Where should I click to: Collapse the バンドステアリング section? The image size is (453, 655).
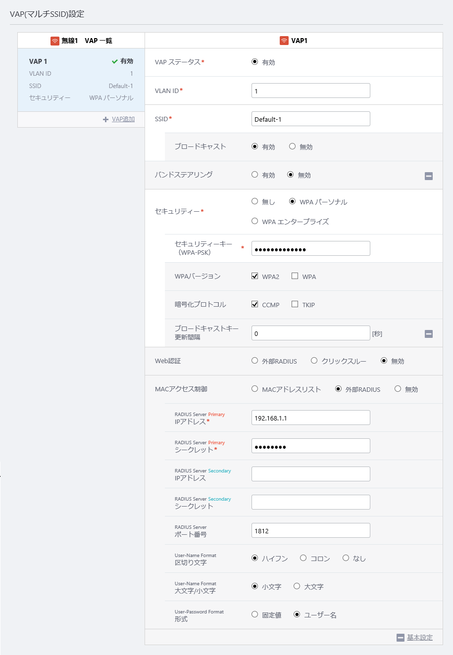coord(429,176)
